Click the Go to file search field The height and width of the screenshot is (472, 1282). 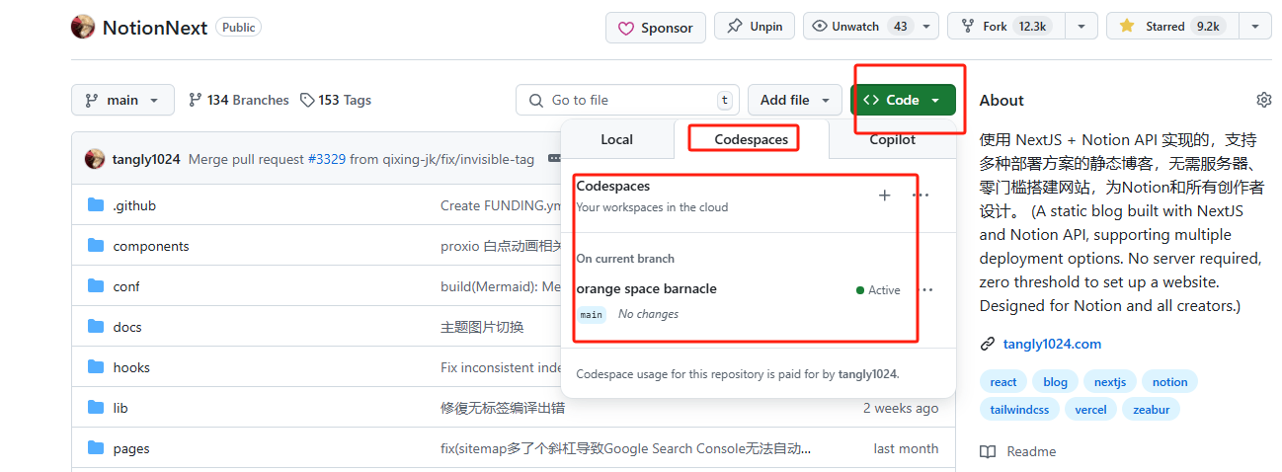coord(627,100)
